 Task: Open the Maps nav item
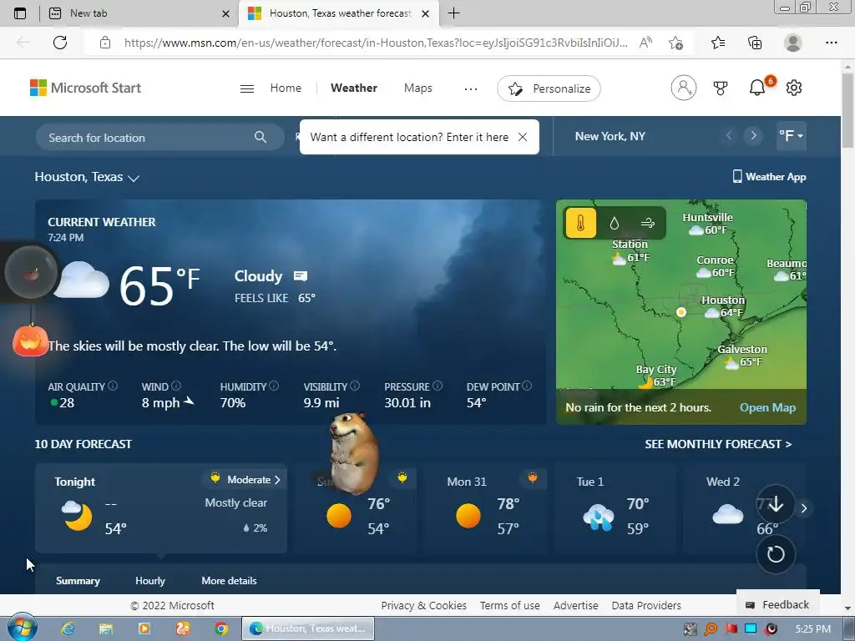(418, 88)
